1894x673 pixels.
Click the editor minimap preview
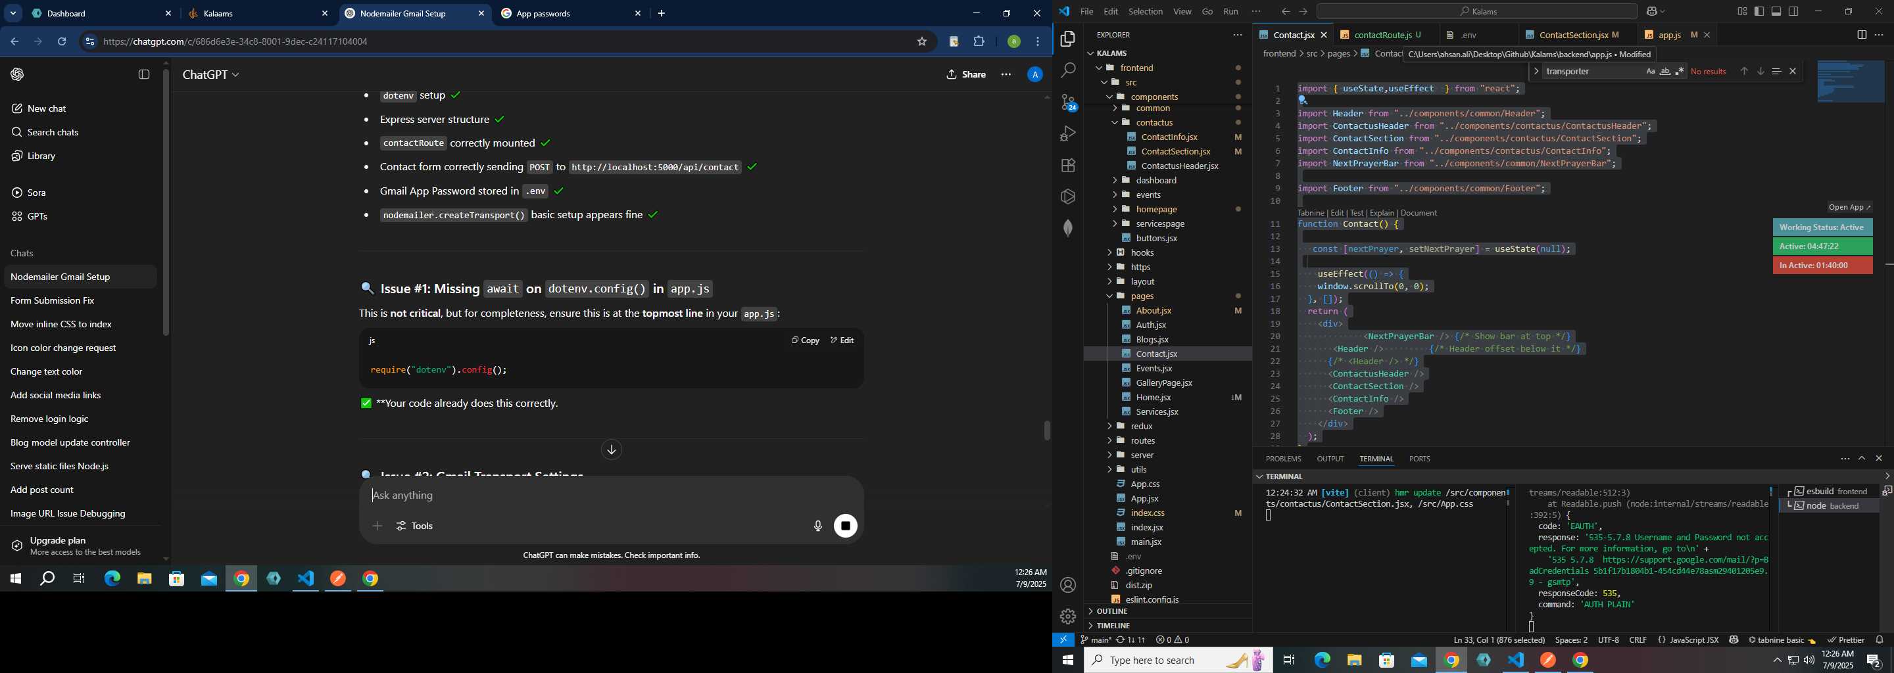(1850, 81)
